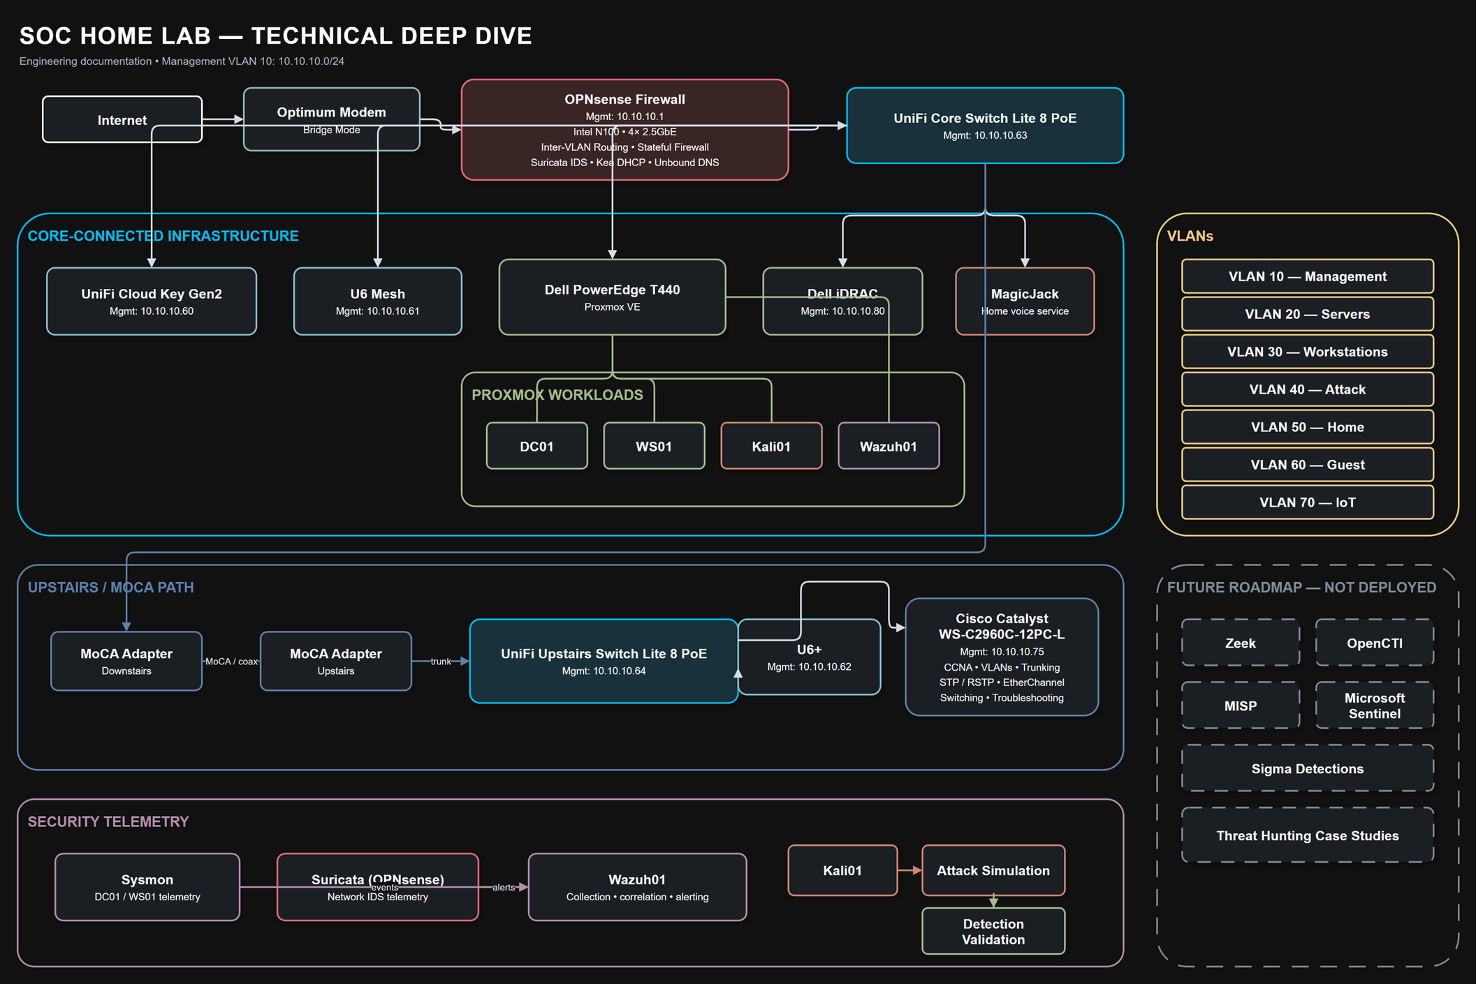Image resolution: width=1476 pixels, height=984 pixels.
Task: Click the Core-Connected Infrastructure heading
Action: [x=163, y=236]
